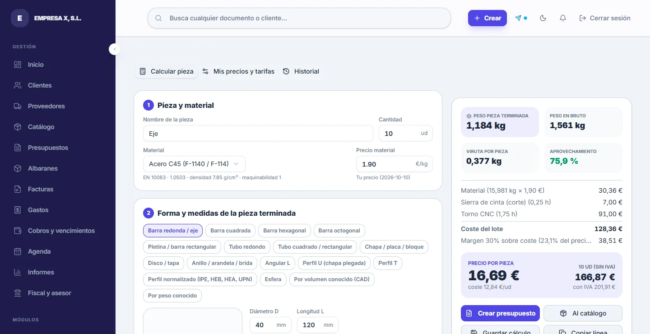
Task: Open notifications bell
Action: [x=563, y=18]
